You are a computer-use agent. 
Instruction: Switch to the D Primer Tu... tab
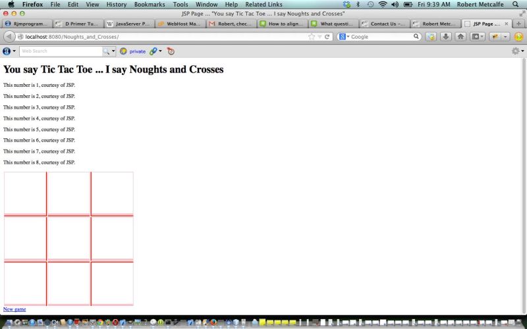click(78, 24)
